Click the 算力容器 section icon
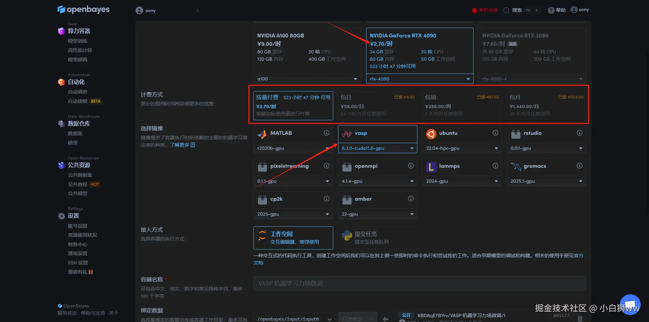This screenshot has width=649, height=322. [x=61, y=31]
